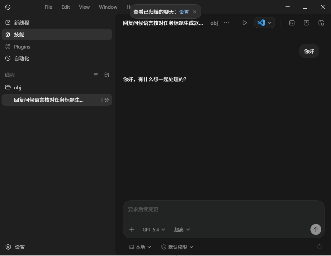
Task: Close the application window
Action: click(x=323, y=7)
